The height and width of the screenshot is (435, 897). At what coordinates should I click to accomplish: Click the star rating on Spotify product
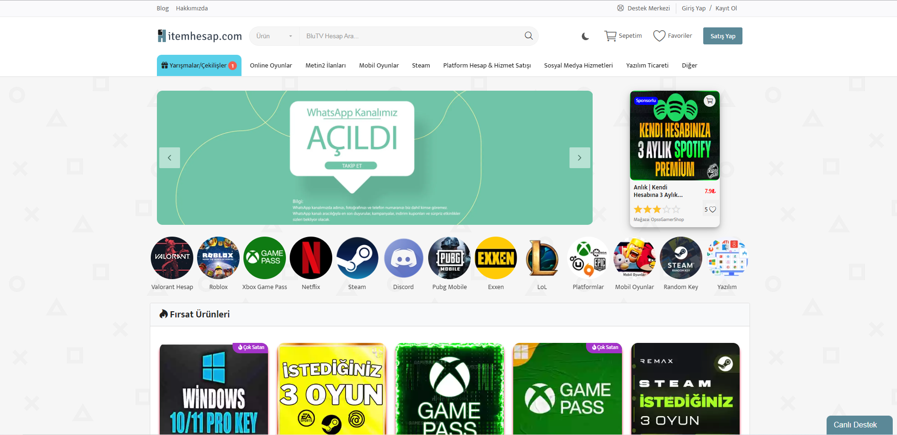[657, 209]
